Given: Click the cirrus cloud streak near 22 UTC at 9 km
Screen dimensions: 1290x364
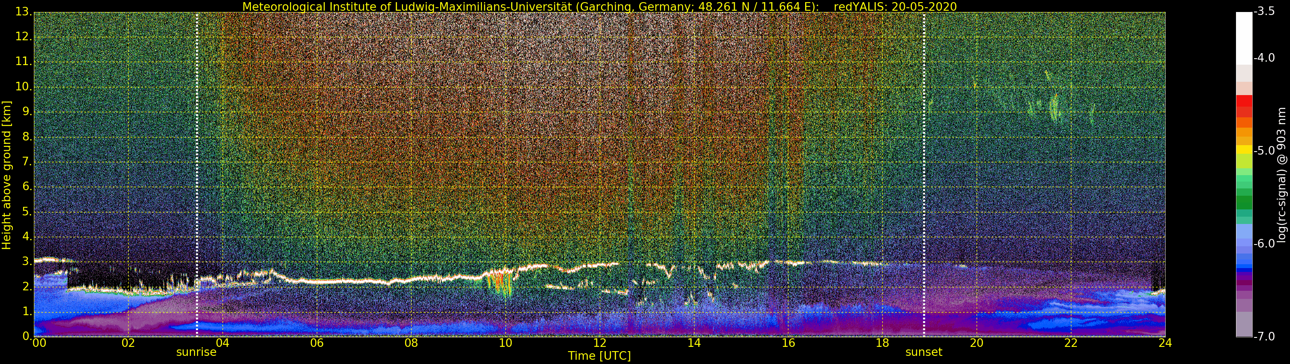Looking at the screenshot, I should click(1054, 107).
